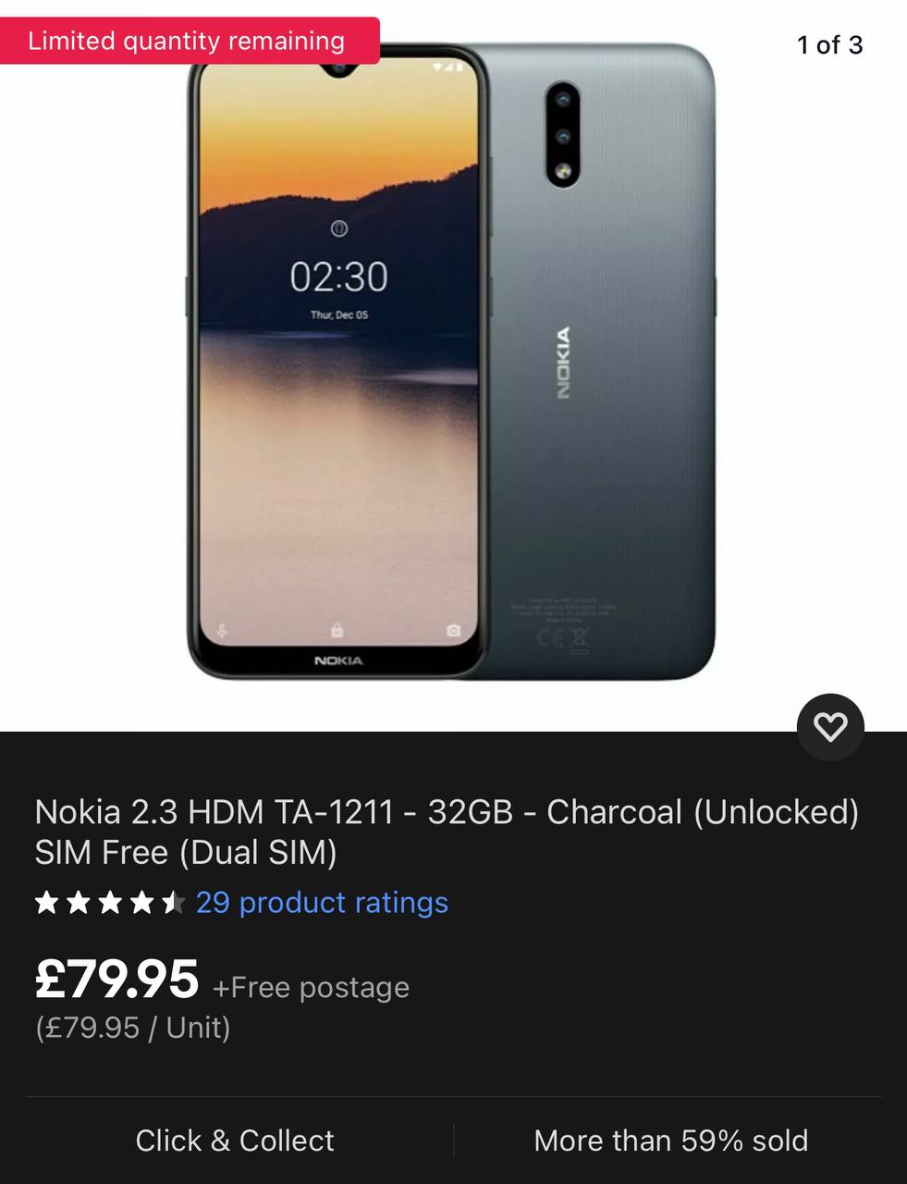Tap the rear camera module on phone back
Screen dimensions: 907x1184
(x=563, y=135)
